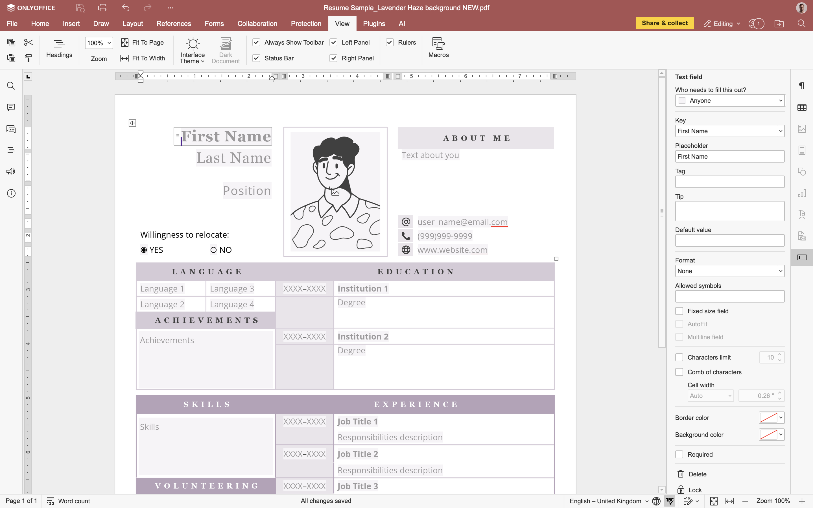Toggle spell checking in status bar
Viewport: 813px width, 508px height.
tap(669, 501)
